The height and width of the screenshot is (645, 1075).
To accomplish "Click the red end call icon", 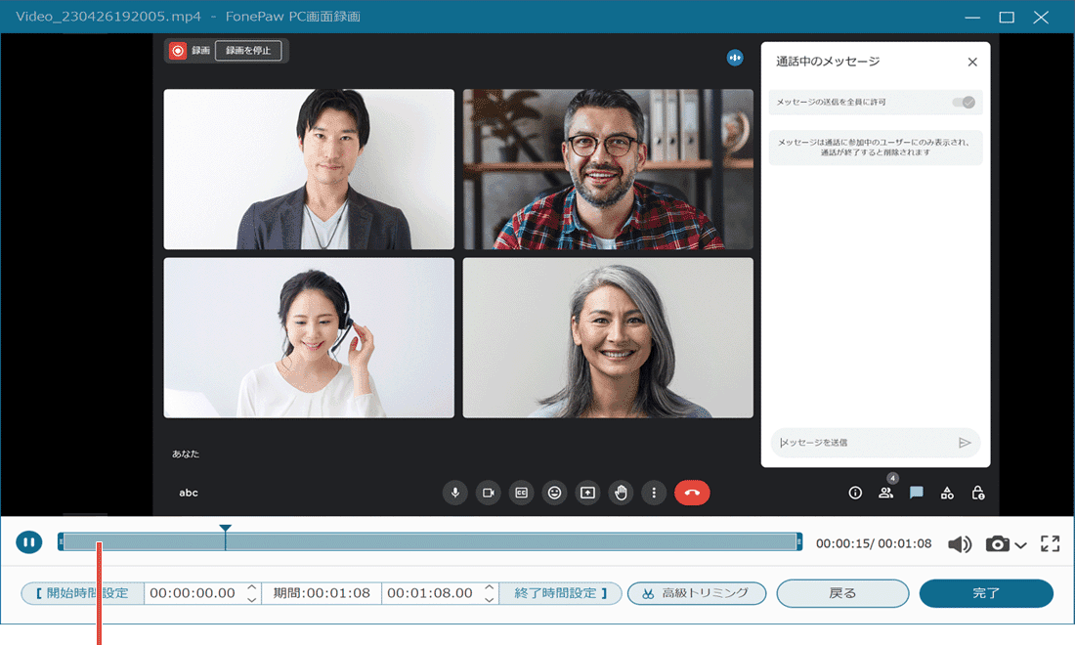I will click(x=692, y=493).
